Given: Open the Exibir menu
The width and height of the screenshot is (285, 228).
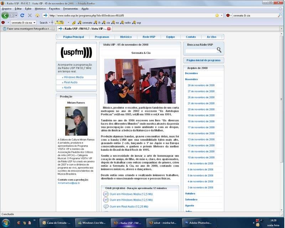Looking at the screenshot, I should coord(28,9).
